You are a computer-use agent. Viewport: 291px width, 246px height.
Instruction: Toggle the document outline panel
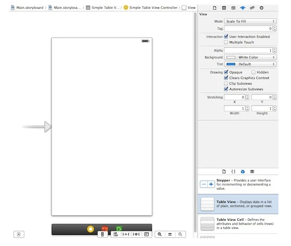coord(19,234)
